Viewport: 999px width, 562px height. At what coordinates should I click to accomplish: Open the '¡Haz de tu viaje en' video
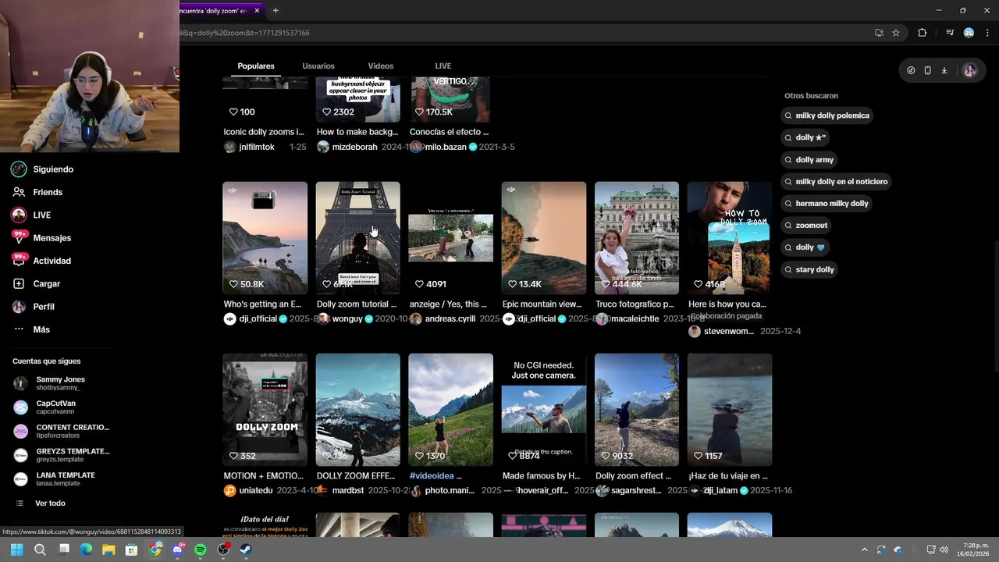coord(730,410)
